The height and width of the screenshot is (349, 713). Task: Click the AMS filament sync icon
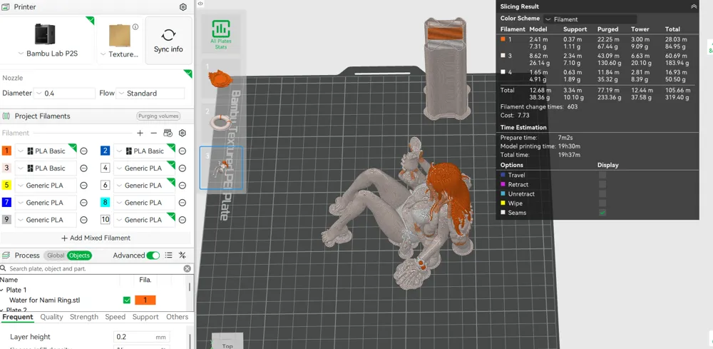click(x=168, y=133)
